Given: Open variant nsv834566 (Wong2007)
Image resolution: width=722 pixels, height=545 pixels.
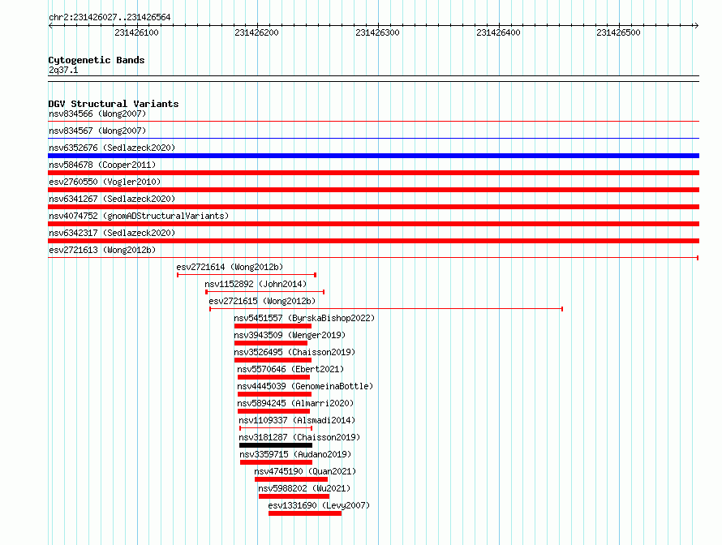Looking at the screenshot, I should click(x=97, y=114).
